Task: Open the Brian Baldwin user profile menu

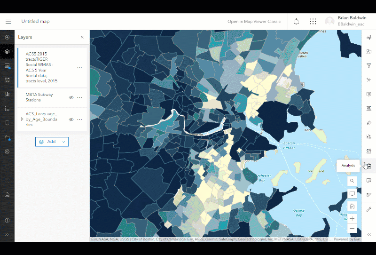Action: (x=345, y=21)
